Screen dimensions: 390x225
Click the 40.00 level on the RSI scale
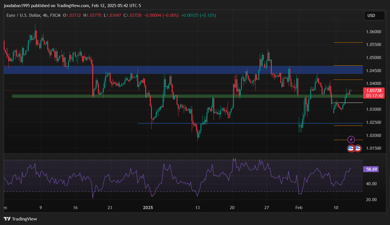click(x=371, y=184)
